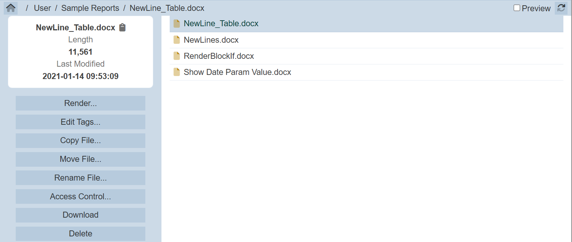This screenshot has height=242, width=572.
Task: Delete the selected file
Action: point(81,234)
